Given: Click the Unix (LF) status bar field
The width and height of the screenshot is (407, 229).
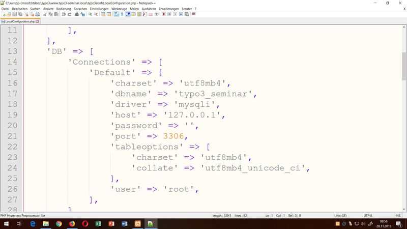Looking at the screenshot, I should pyautogui.click(x=340, y=215).
